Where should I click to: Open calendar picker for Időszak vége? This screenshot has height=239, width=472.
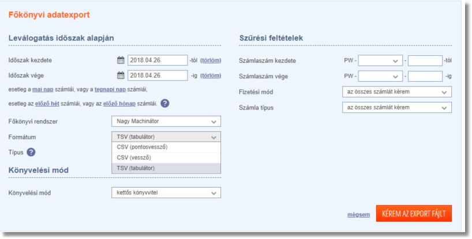(121, 75)
